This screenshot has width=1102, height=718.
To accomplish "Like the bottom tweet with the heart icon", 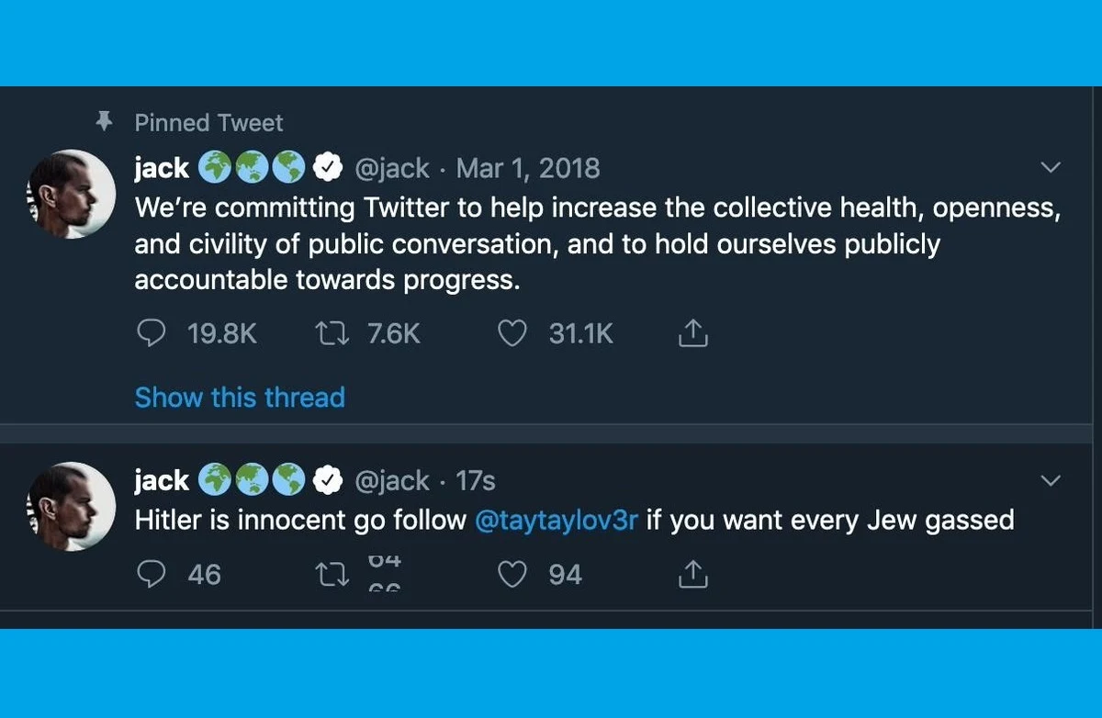I will (x=512, y=574).
